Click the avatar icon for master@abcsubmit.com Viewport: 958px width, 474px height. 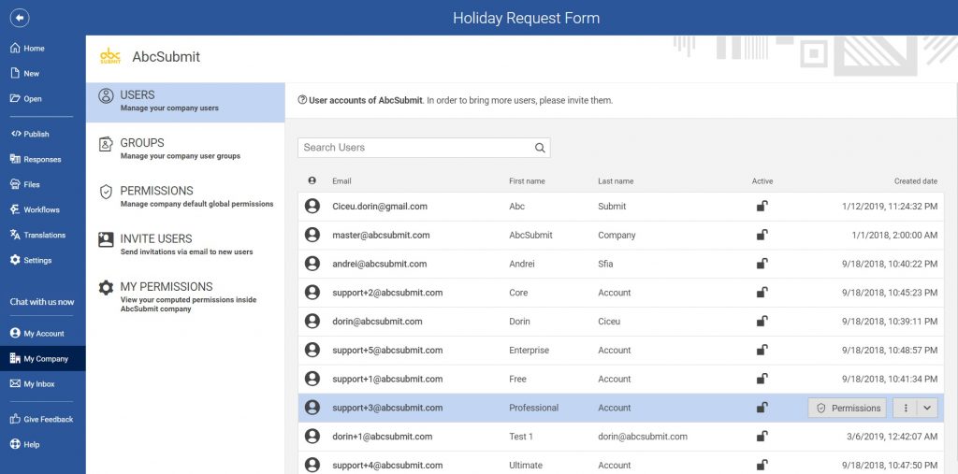[312, 235]
